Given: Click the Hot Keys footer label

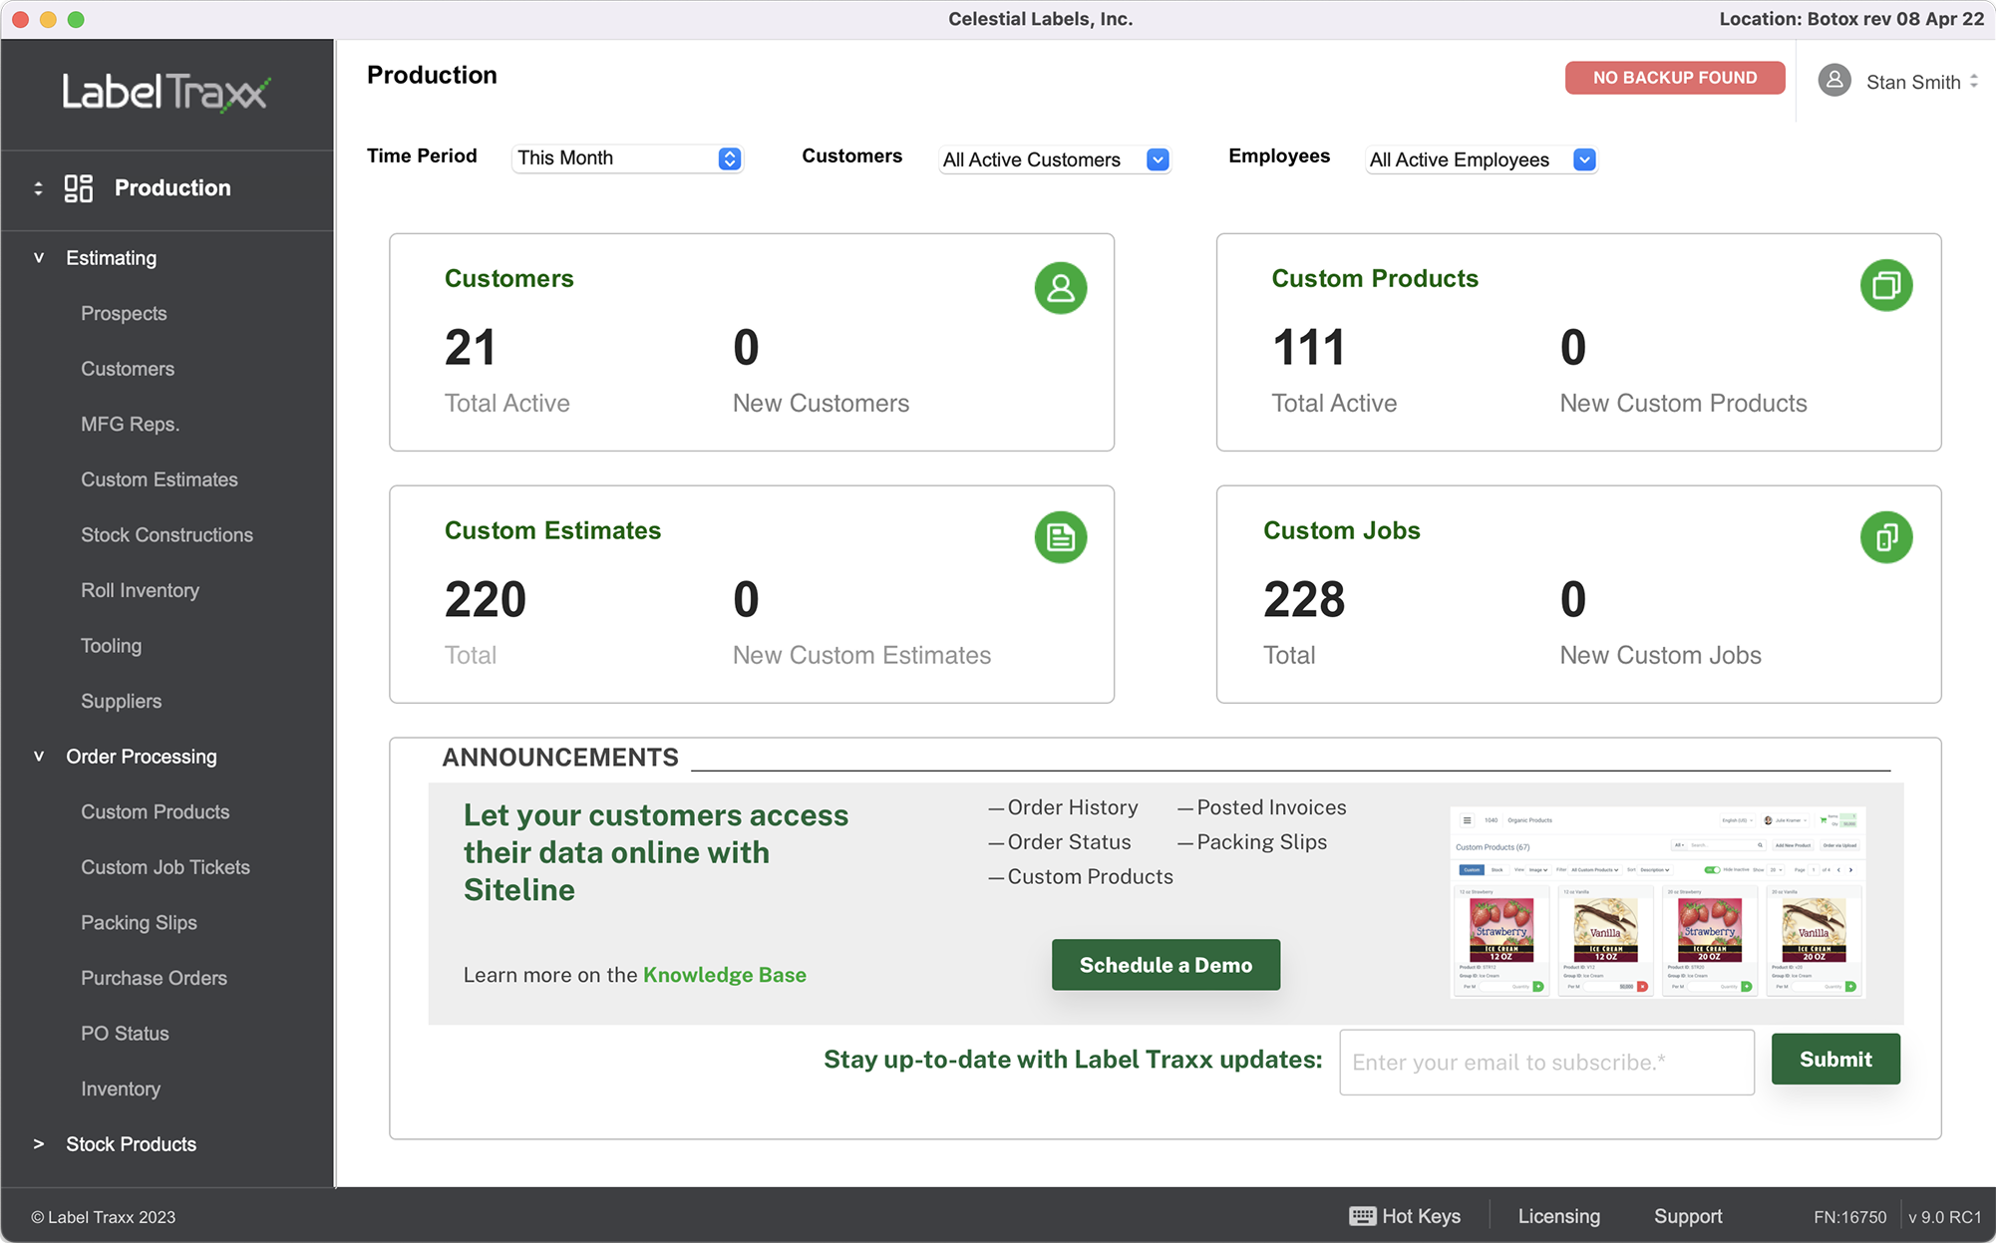Looking at the screenshot, I should tap(1421, 1216).
